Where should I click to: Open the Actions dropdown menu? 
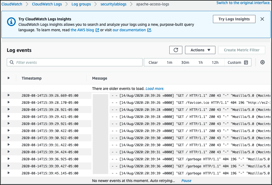point(200,50)
